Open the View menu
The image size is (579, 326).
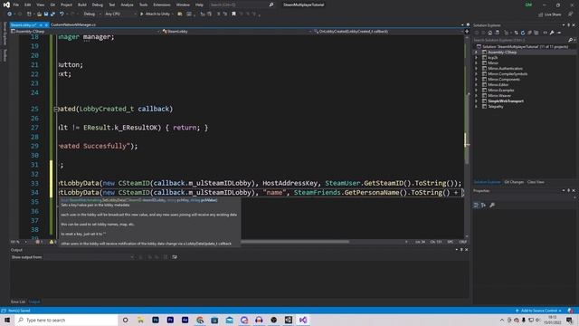[x=40, y=5]
